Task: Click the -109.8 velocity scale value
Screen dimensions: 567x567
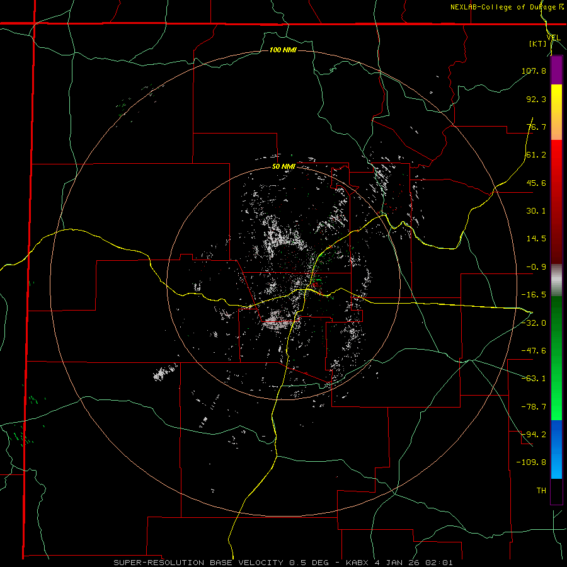Action: point(531,462)
